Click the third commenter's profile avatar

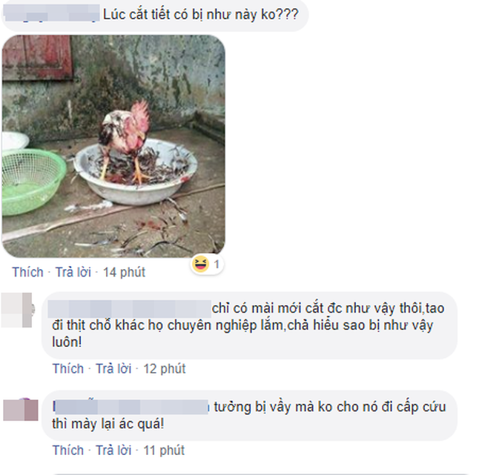click(x=21, y=410)
